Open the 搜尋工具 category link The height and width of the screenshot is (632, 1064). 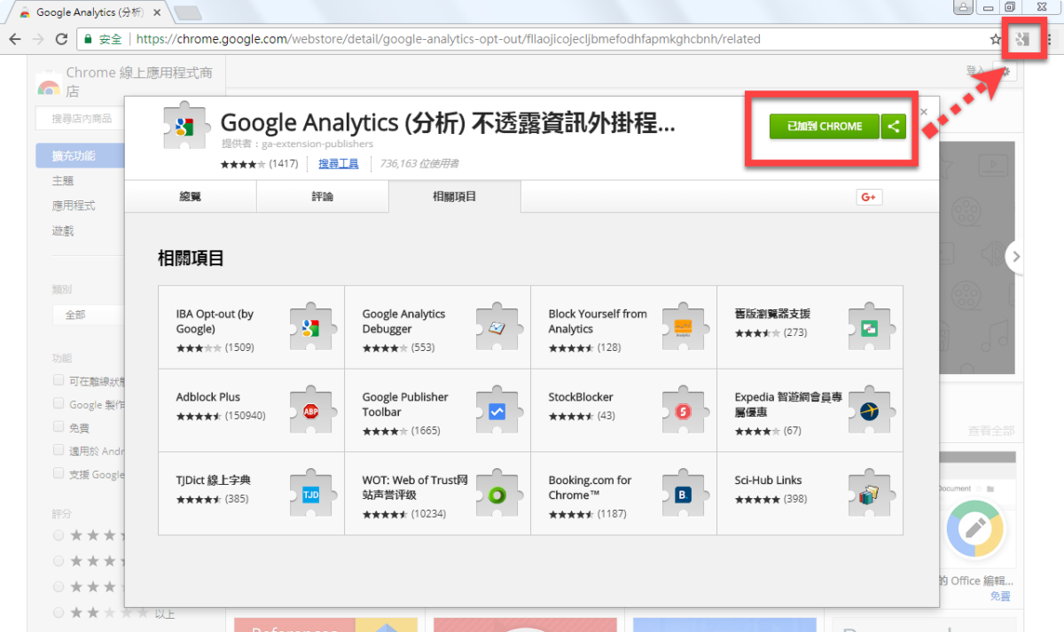point(339,164)
